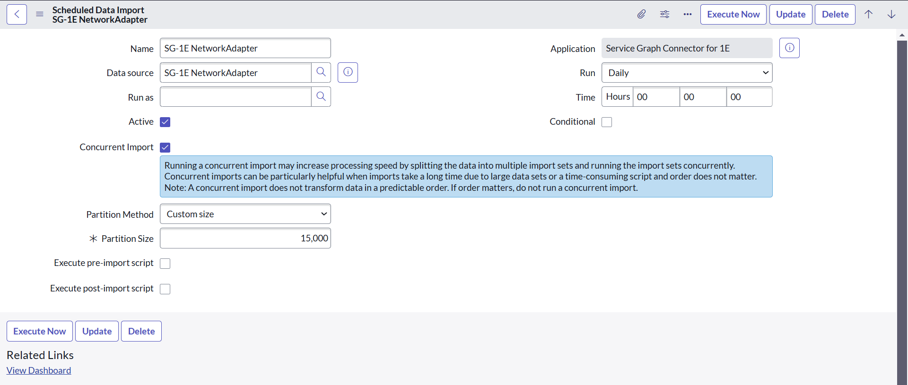Open the Run frequency dropdown
The height and width of the screenshot is (385, 908).
pos(687,73)
